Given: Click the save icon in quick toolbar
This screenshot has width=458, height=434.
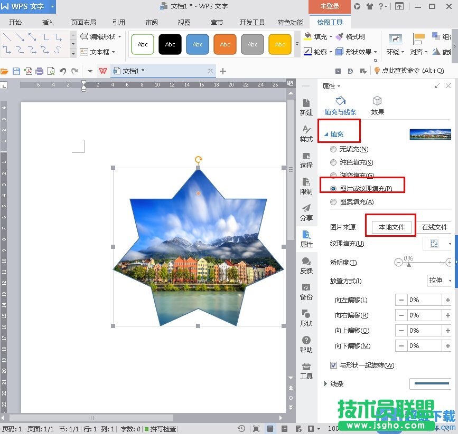Looking at the screenshot, I should pos(16,71).
